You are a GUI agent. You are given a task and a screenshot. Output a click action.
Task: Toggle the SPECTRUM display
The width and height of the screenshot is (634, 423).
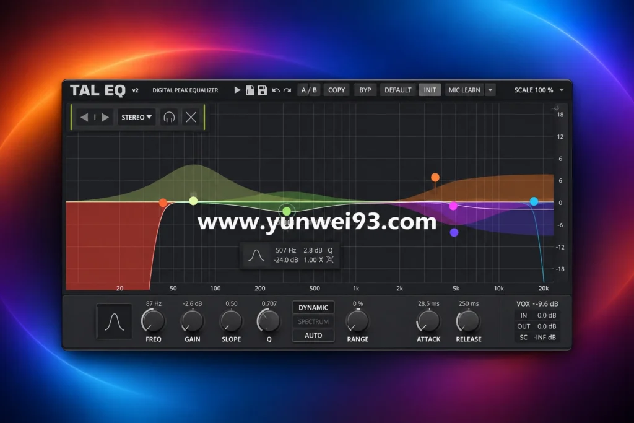click(x=313, y=321)
